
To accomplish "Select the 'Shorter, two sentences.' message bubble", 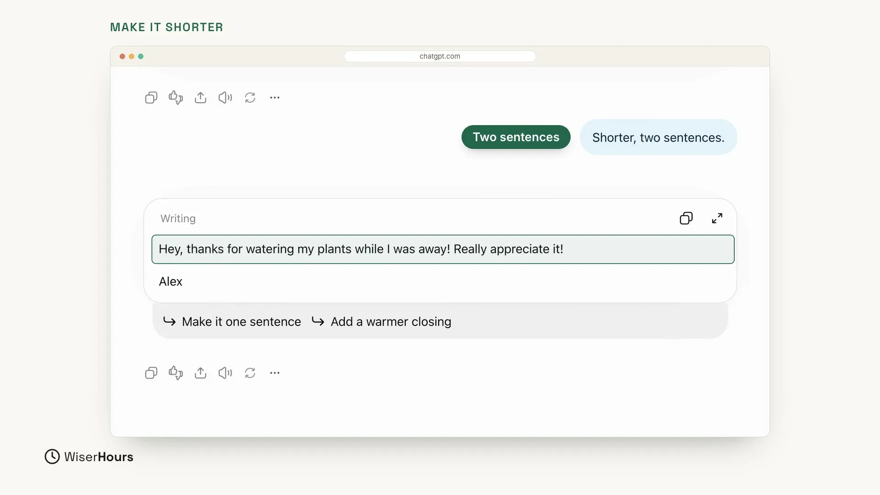I will [x=658, y=137].
